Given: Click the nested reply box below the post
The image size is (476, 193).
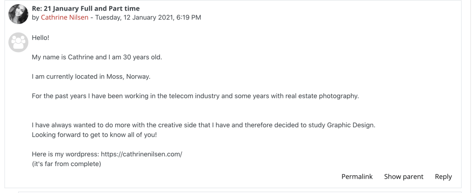Looking at the screenshot, I should pos(240,191).
